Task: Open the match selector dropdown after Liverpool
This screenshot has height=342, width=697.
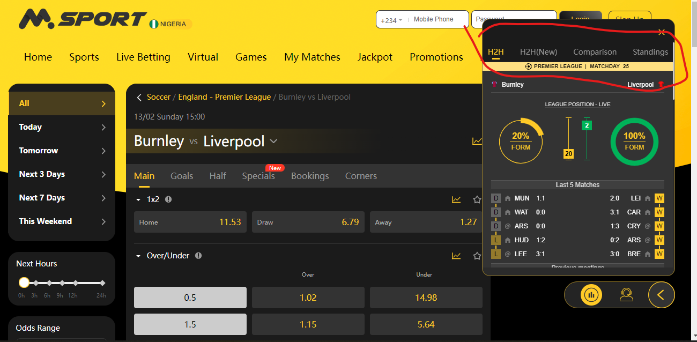Action: (273, 142)
